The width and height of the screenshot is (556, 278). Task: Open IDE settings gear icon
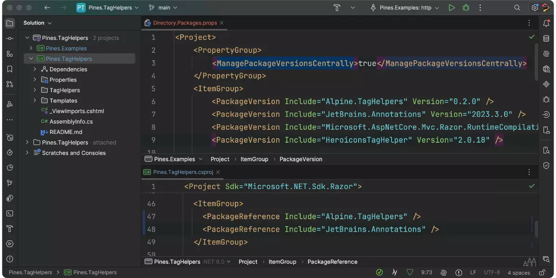click(x=535, y=8)
